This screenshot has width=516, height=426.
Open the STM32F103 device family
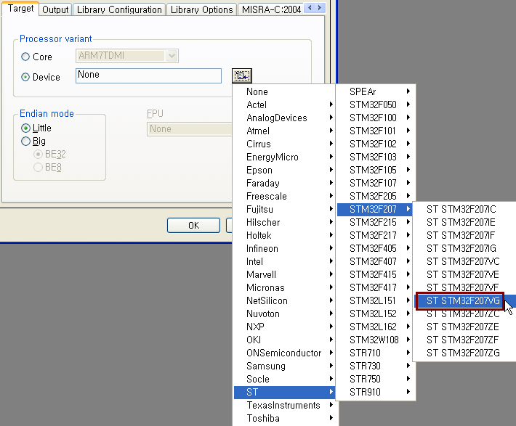click(x=376, y=157)
